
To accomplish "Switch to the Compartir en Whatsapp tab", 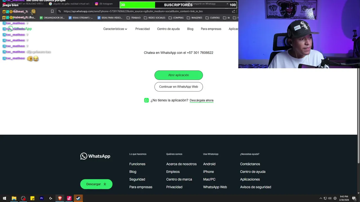I will click(x=207, y=4).
